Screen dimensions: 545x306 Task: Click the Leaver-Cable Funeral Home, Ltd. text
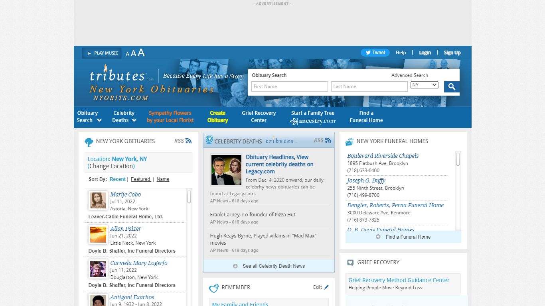126,217
